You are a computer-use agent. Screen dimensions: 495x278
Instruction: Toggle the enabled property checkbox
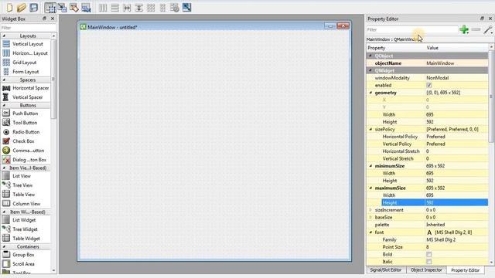[x=428, y=86]
